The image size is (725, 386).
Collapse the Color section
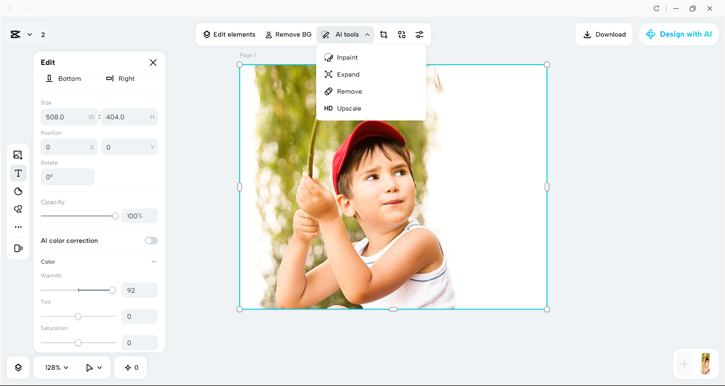click(154, 261)
